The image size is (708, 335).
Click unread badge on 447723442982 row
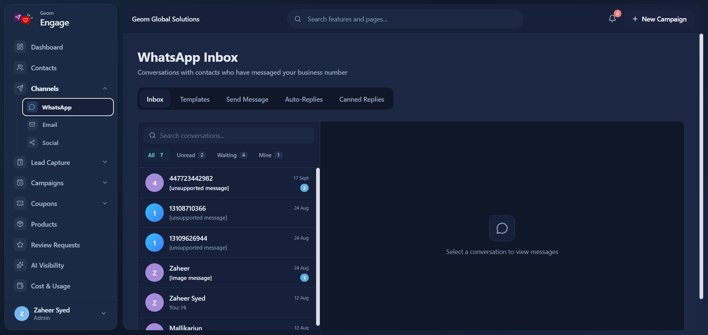(x=304, y=188)
